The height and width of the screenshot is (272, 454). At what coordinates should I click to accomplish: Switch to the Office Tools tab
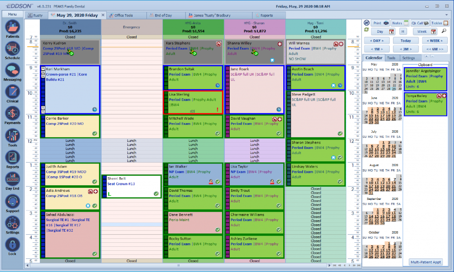point(124,16)
